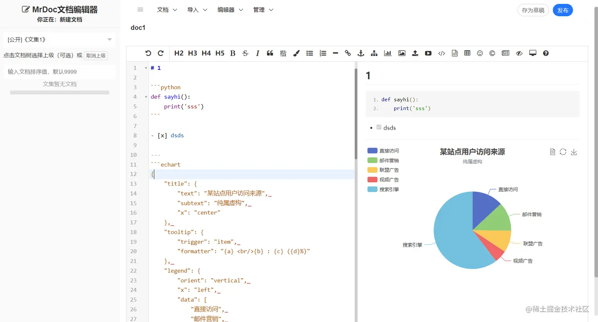Insert an image via the picture icon
The height and width of the screenshot is (322, 598).
point(402,53)
